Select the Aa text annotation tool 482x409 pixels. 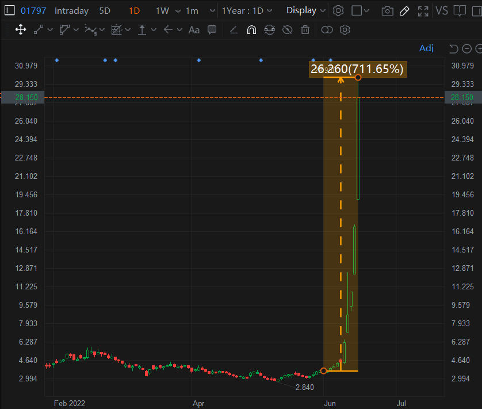[x=194, y=30]
